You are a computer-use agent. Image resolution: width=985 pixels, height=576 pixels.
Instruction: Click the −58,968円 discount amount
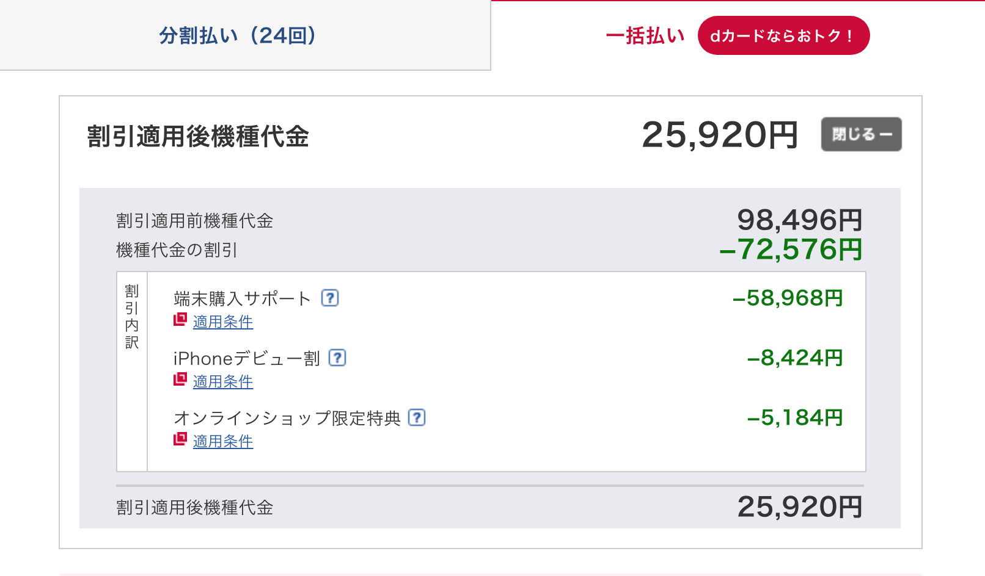click(x=788, y=298)
